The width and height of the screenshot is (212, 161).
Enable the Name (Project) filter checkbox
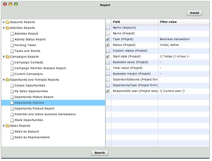click(108, 34)
